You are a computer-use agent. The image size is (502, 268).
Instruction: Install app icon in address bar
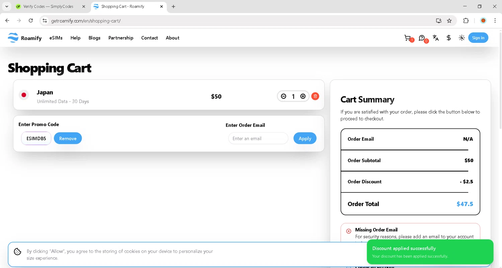click(439, 21)
